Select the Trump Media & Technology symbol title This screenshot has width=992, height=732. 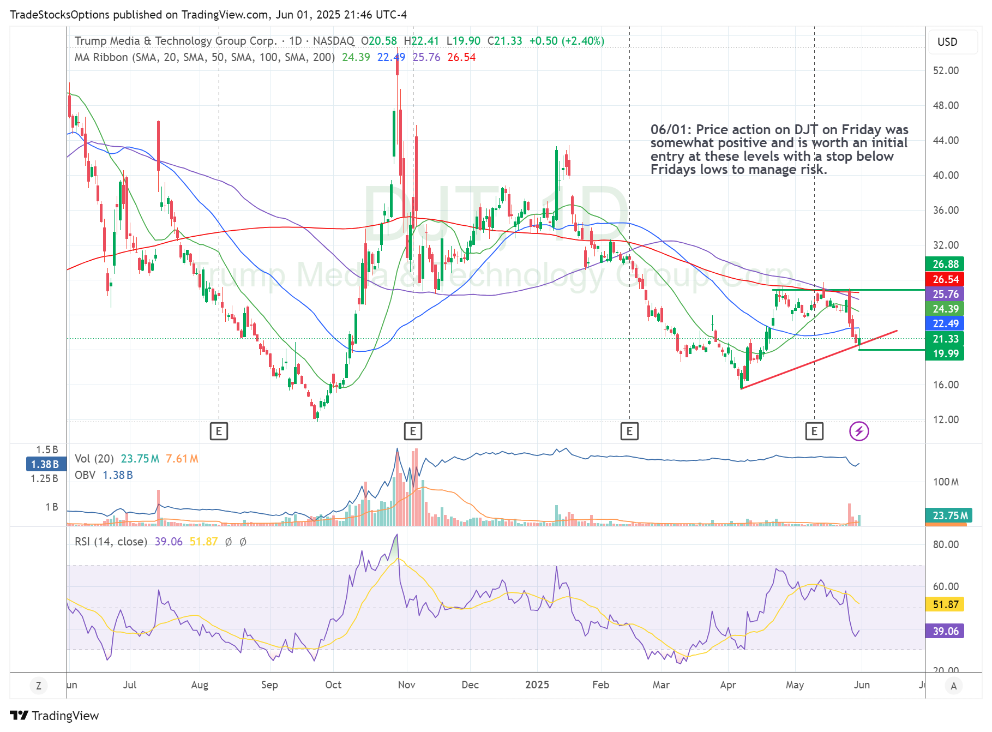pyautogui.click(x=176, y=41)
